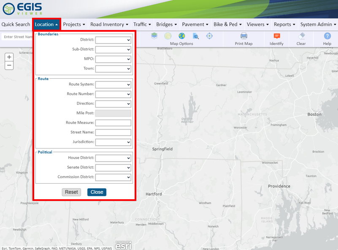The image size is (338, 250).
Task: Open the Road Inventory menu
Action: [x=109, y=25]
